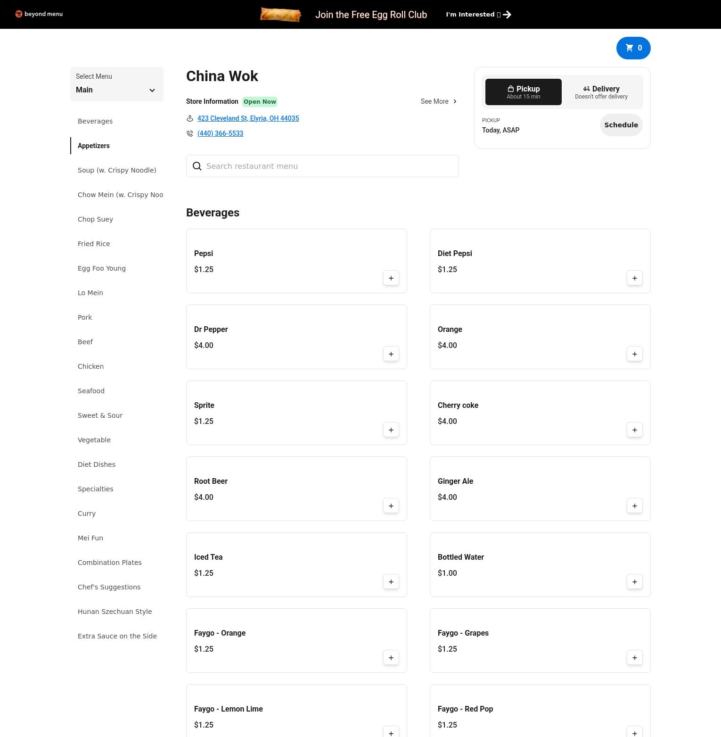Show the Curry section
721x737 pixels.
[x=87, y=513]
